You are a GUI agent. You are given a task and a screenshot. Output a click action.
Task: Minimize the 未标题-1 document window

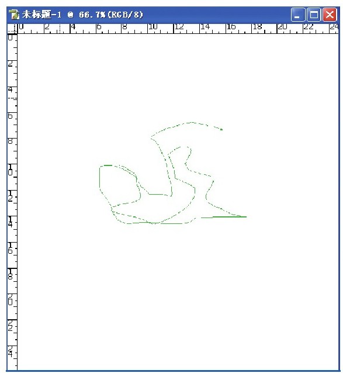(x=297, y=15)
